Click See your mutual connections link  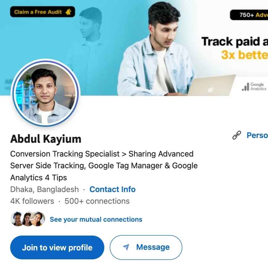96,220
